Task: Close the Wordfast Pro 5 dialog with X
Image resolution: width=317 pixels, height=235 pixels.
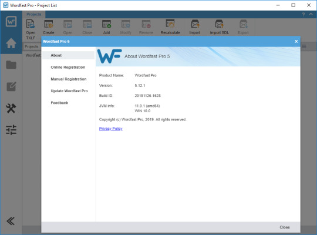Action: (x=296, y=41)
